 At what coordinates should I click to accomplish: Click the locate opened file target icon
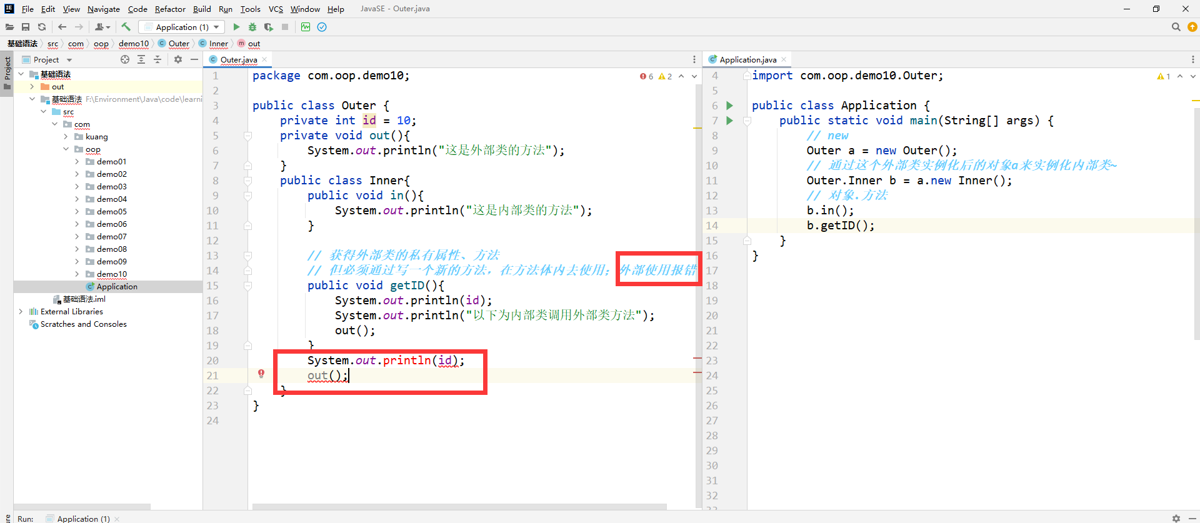point(125,59)
